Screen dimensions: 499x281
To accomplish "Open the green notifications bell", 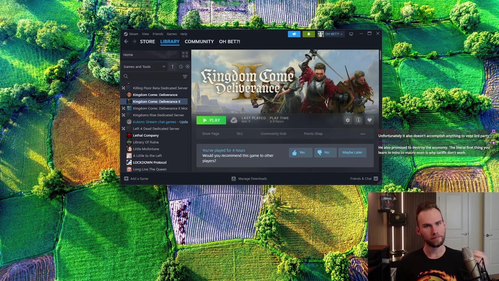I will pyautogui.click(x=308, y=34).
